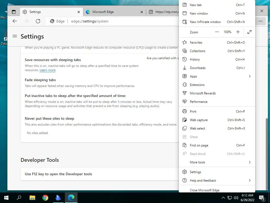Open taskbar search magnifier
Viewport: 270px width, 203px height.
tap(19, 198)
